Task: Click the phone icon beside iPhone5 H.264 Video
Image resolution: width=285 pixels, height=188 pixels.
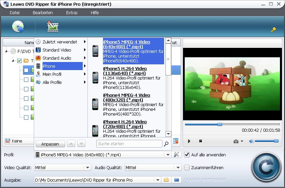Action: pyautogui.click(x=96, y=78)
